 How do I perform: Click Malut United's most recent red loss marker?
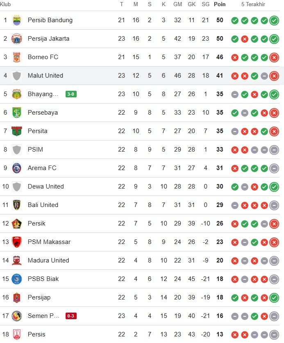pyautogui.click(x=274, y=76)
